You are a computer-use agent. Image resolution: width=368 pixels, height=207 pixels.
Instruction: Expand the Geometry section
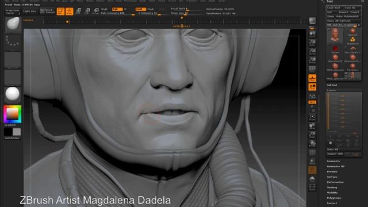(333, 161)
